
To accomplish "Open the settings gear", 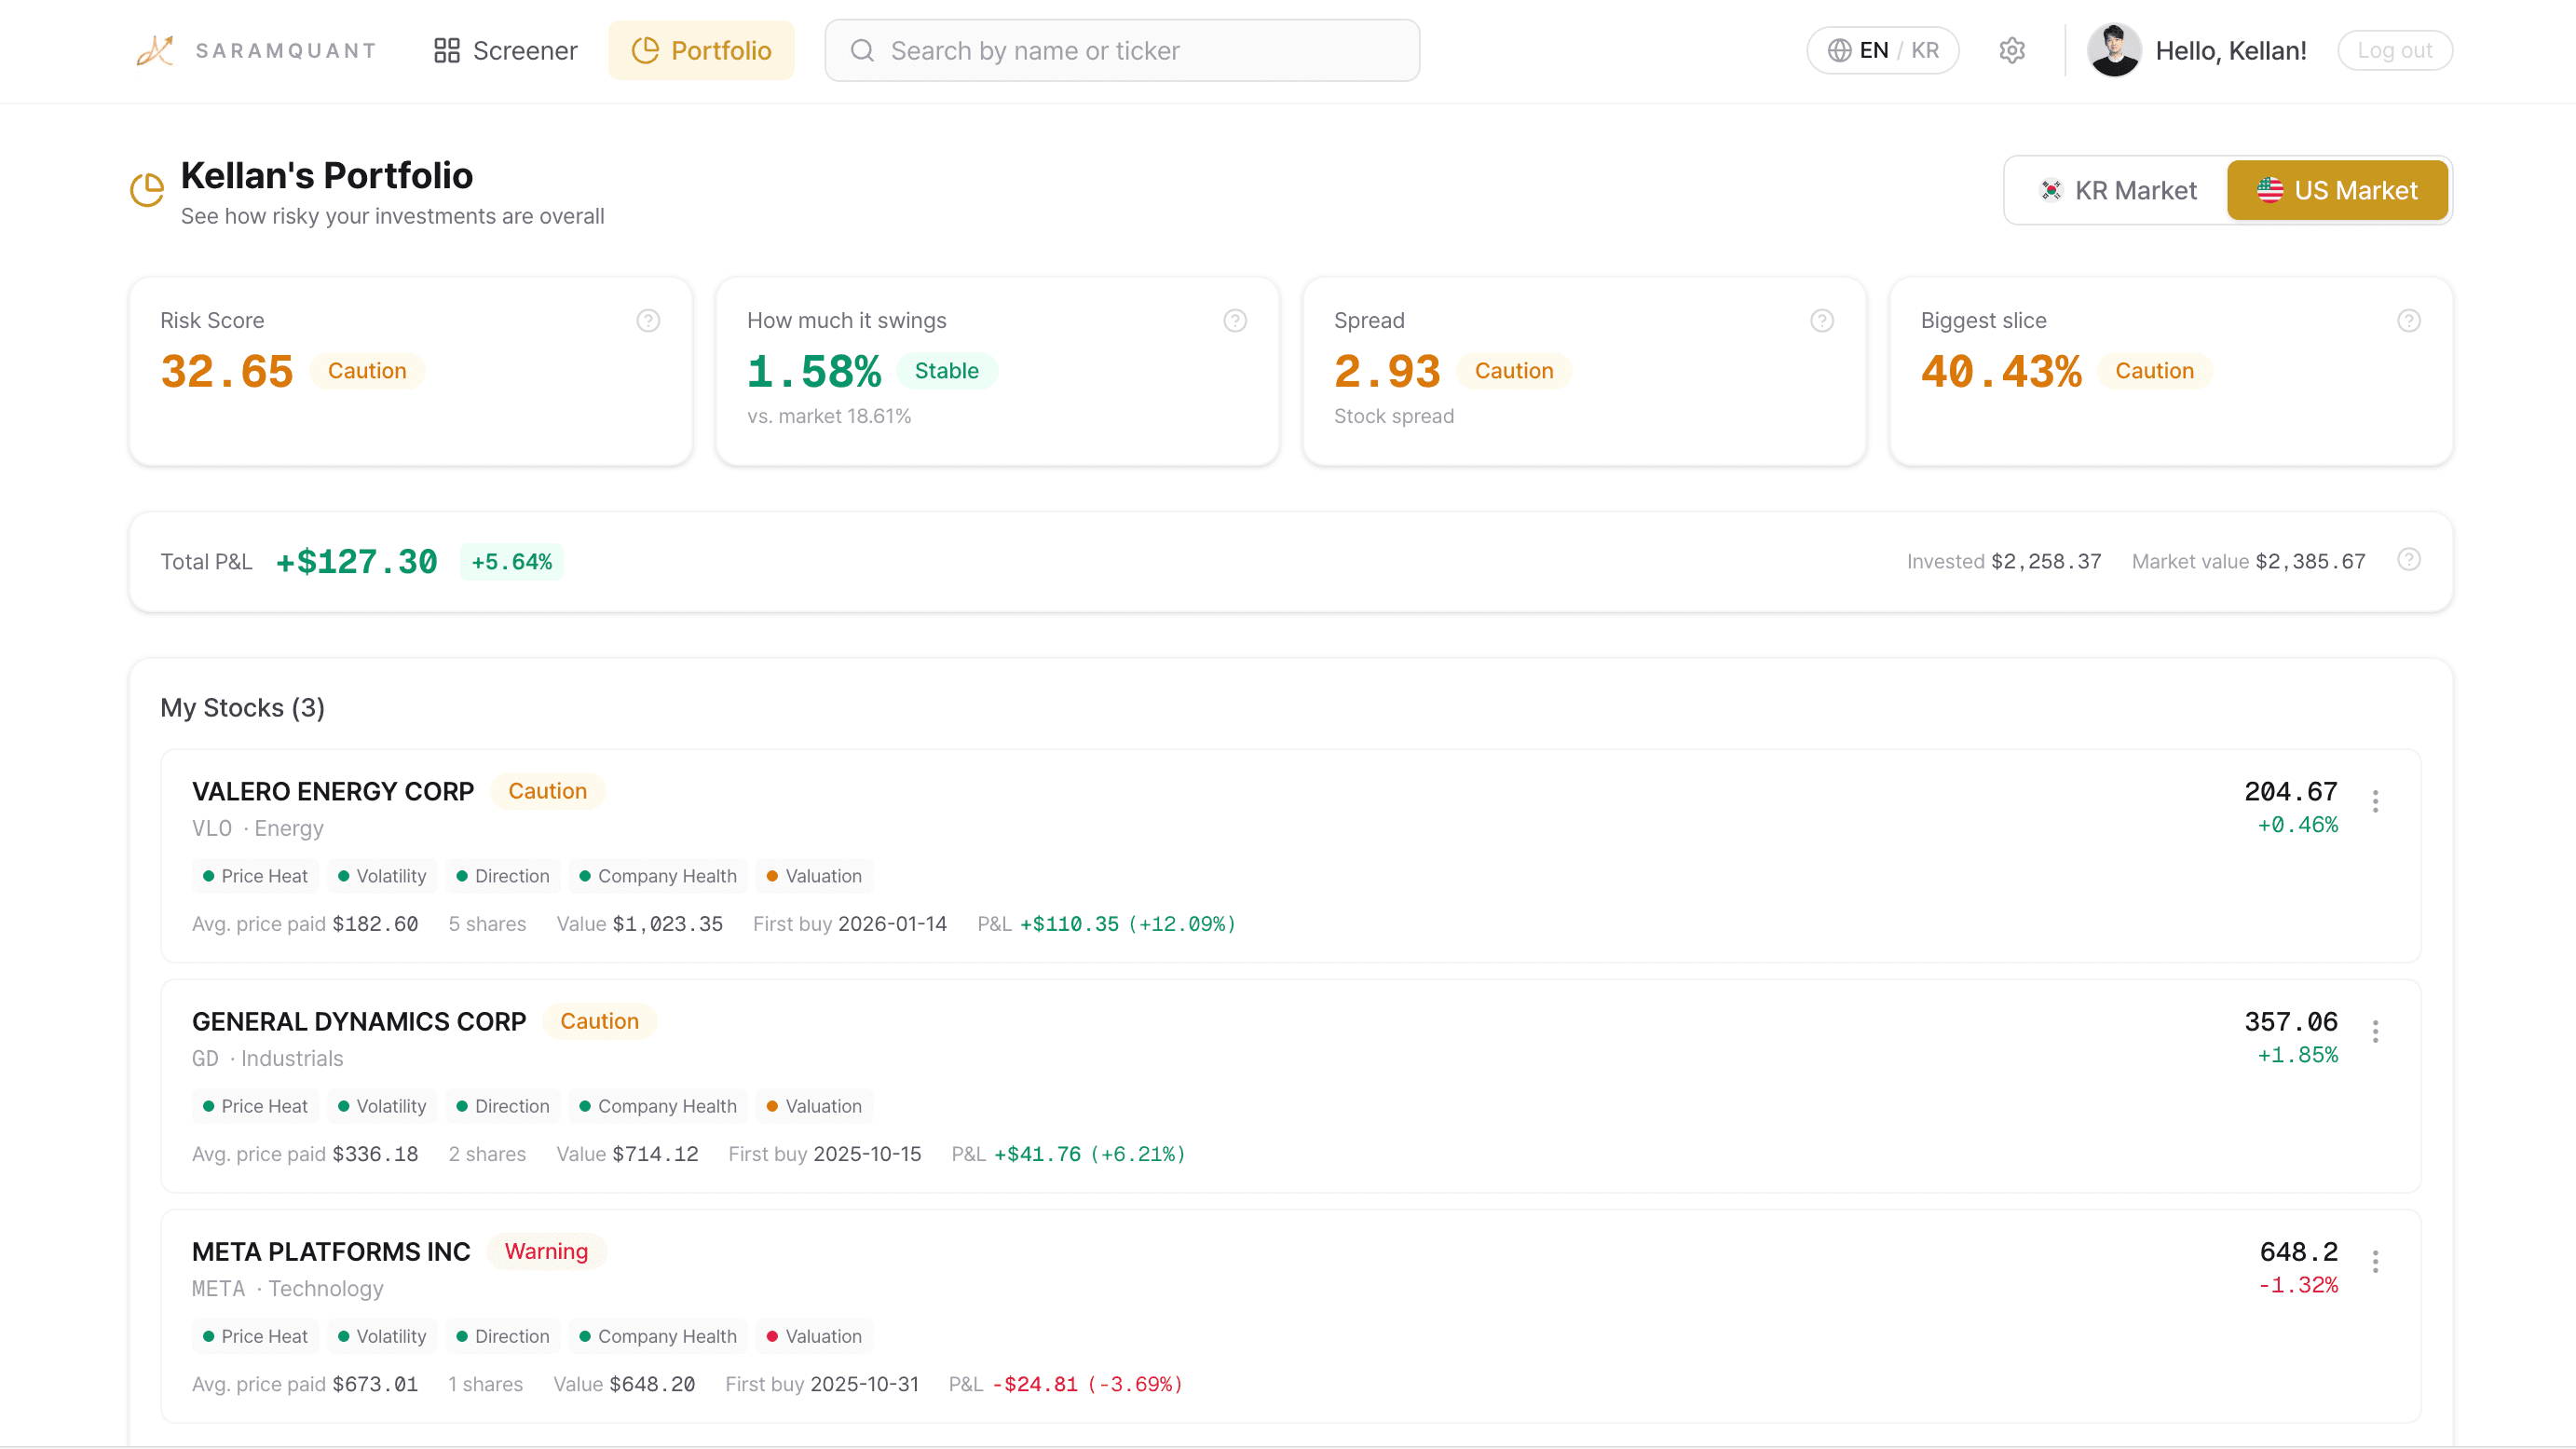I will tap(2012, 50).
